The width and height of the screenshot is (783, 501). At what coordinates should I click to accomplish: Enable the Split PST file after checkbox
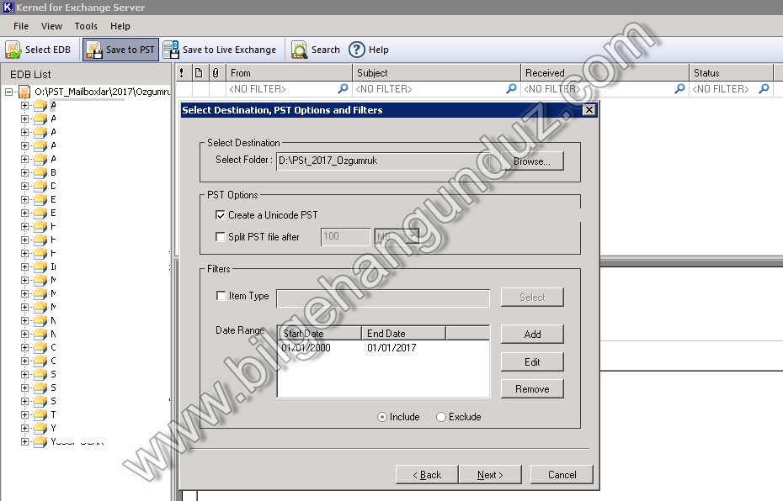(221, 237)
